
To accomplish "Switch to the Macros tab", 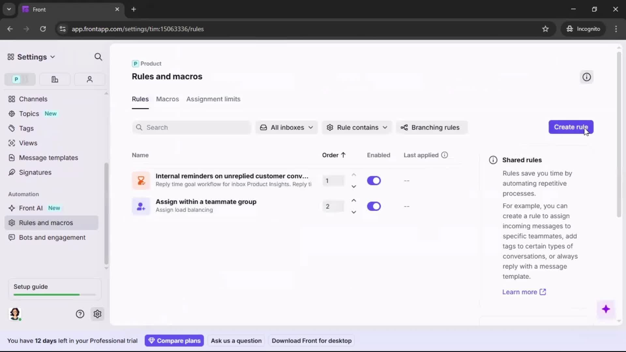I will (x=167, y=99).
